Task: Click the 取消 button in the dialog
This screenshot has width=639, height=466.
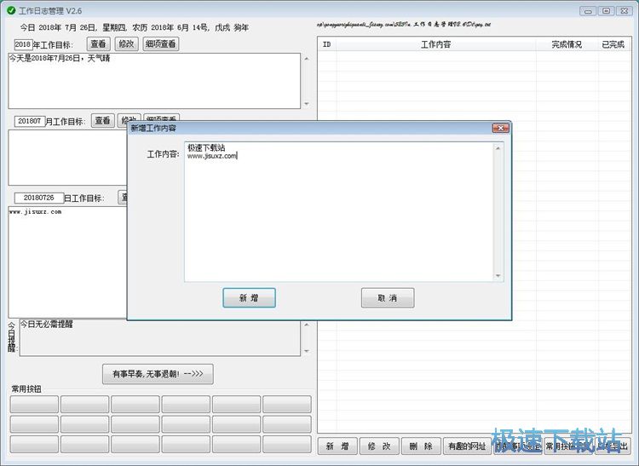Action: (x=388, y=298)
